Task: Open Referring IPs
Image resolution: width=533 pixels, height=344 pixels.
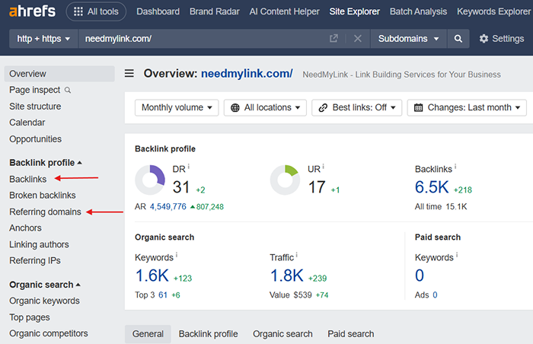Action: click(x=35, y=261)
